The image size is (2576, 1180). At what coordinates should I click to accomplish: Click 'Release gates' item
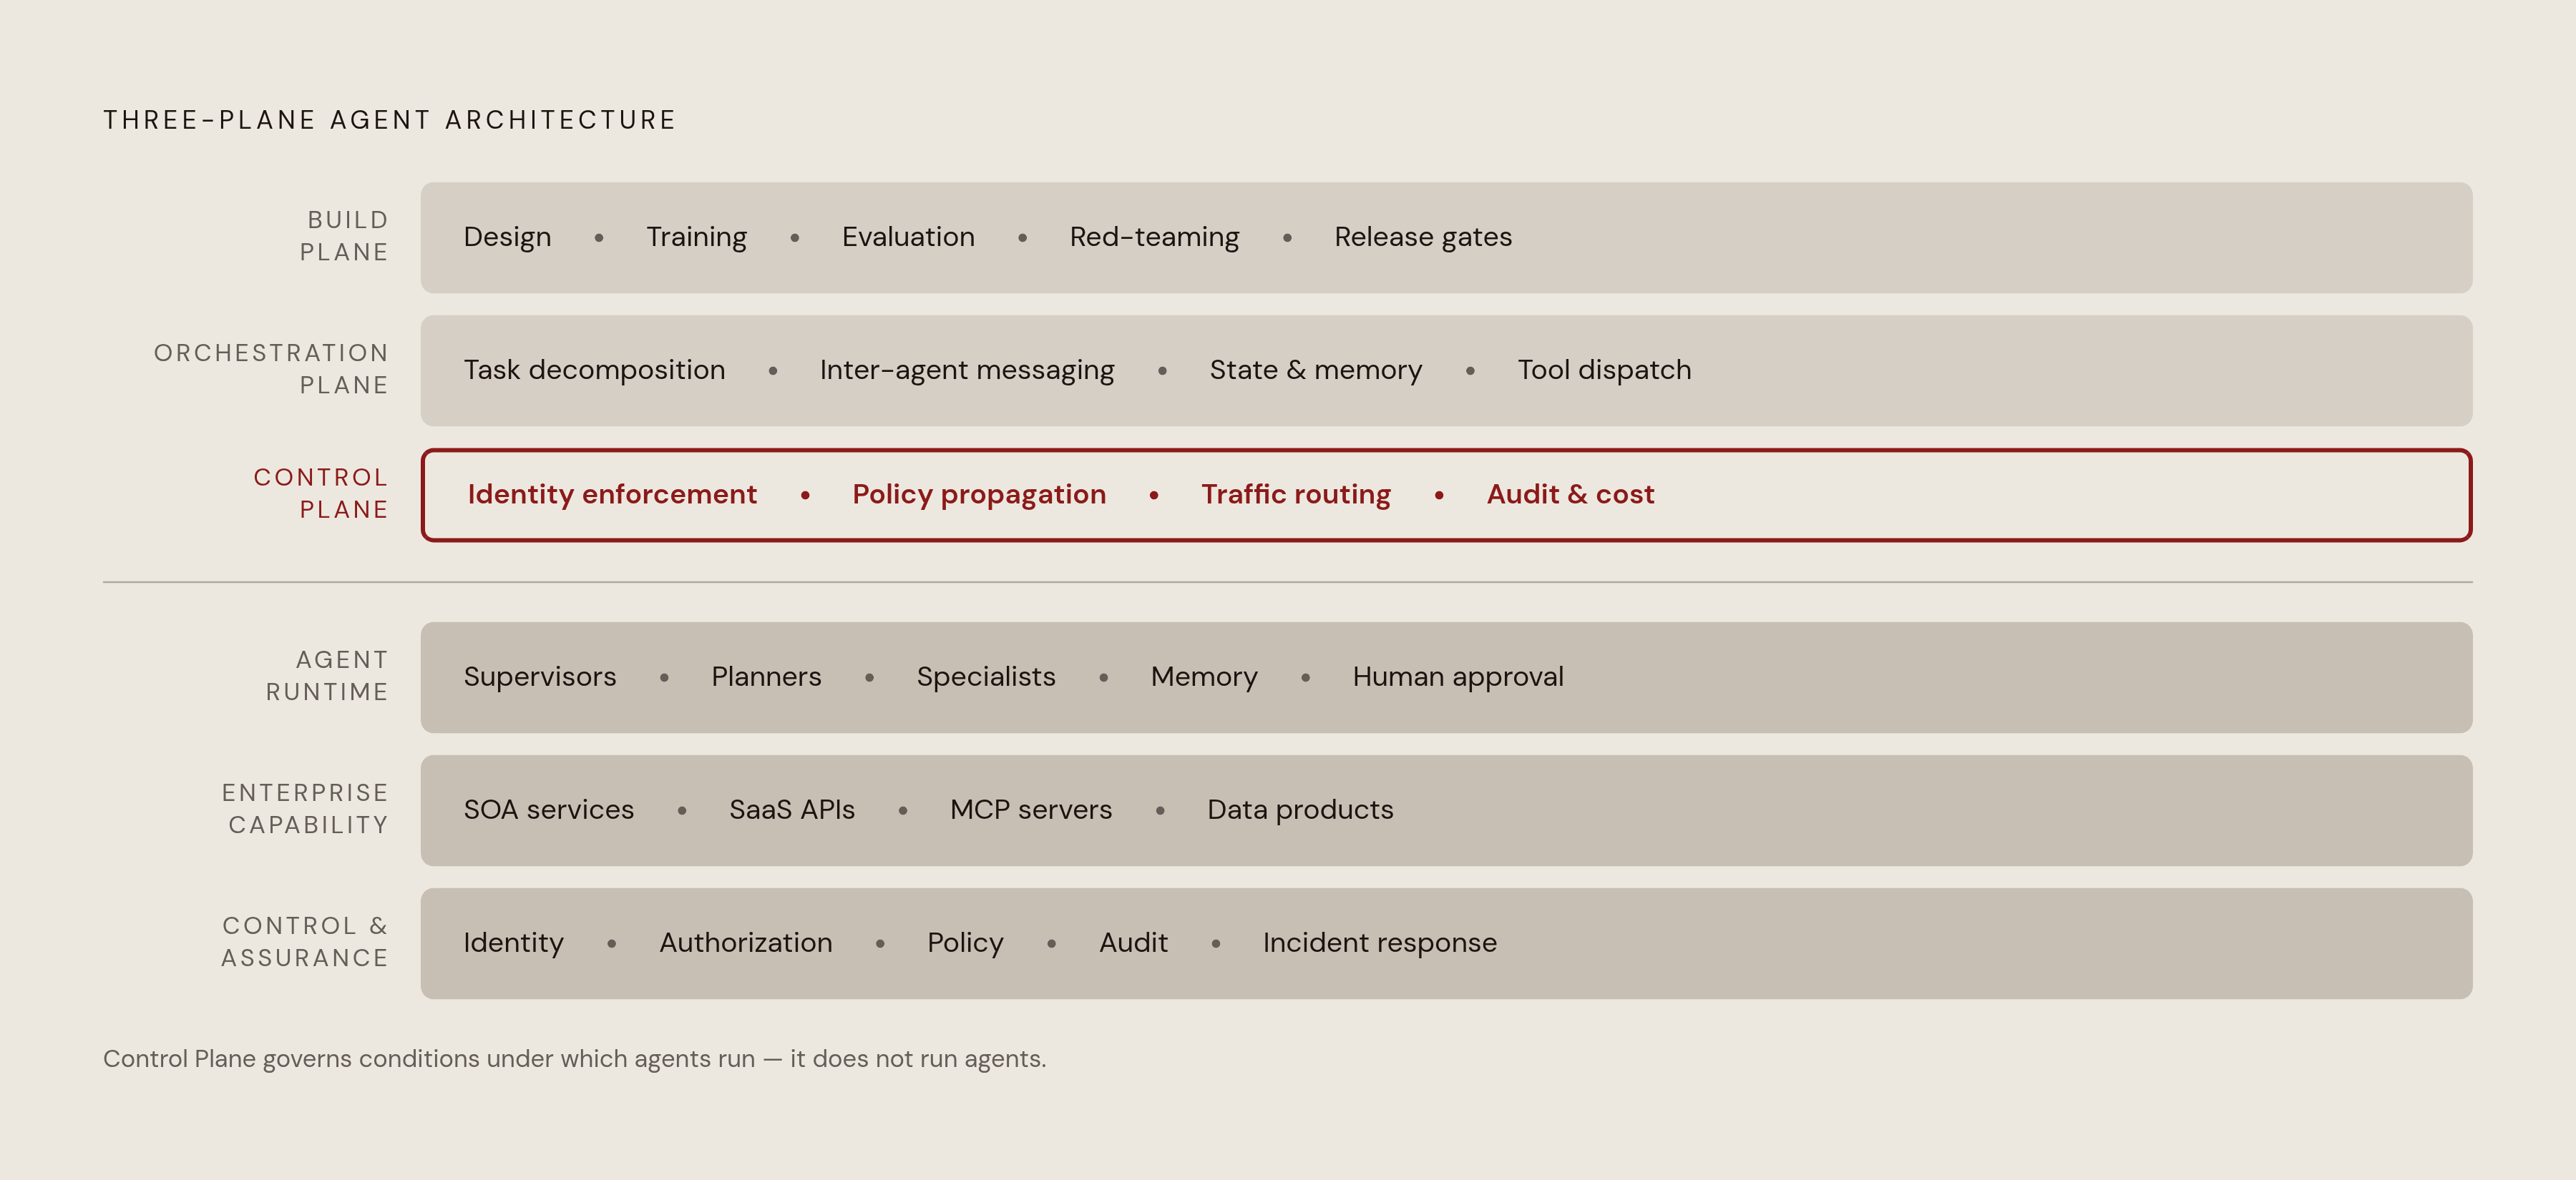click(x=1423, y=237)
